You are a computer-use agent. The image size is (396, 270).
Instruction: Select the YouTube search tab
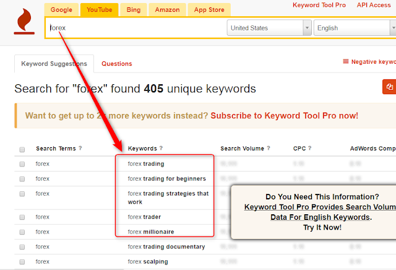pyautogui.click(x=99, y=10)
